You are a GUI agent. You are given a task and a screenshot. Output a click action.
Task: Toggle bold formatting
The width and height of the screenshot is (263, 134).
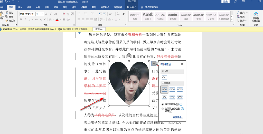[21, 19]
